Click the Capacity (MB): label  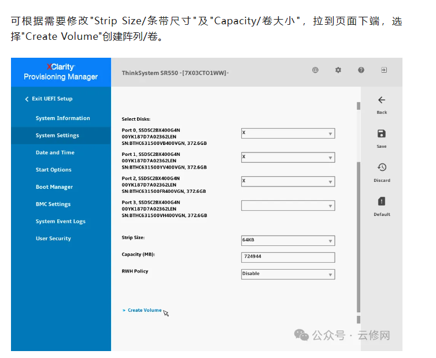point(138,255)
